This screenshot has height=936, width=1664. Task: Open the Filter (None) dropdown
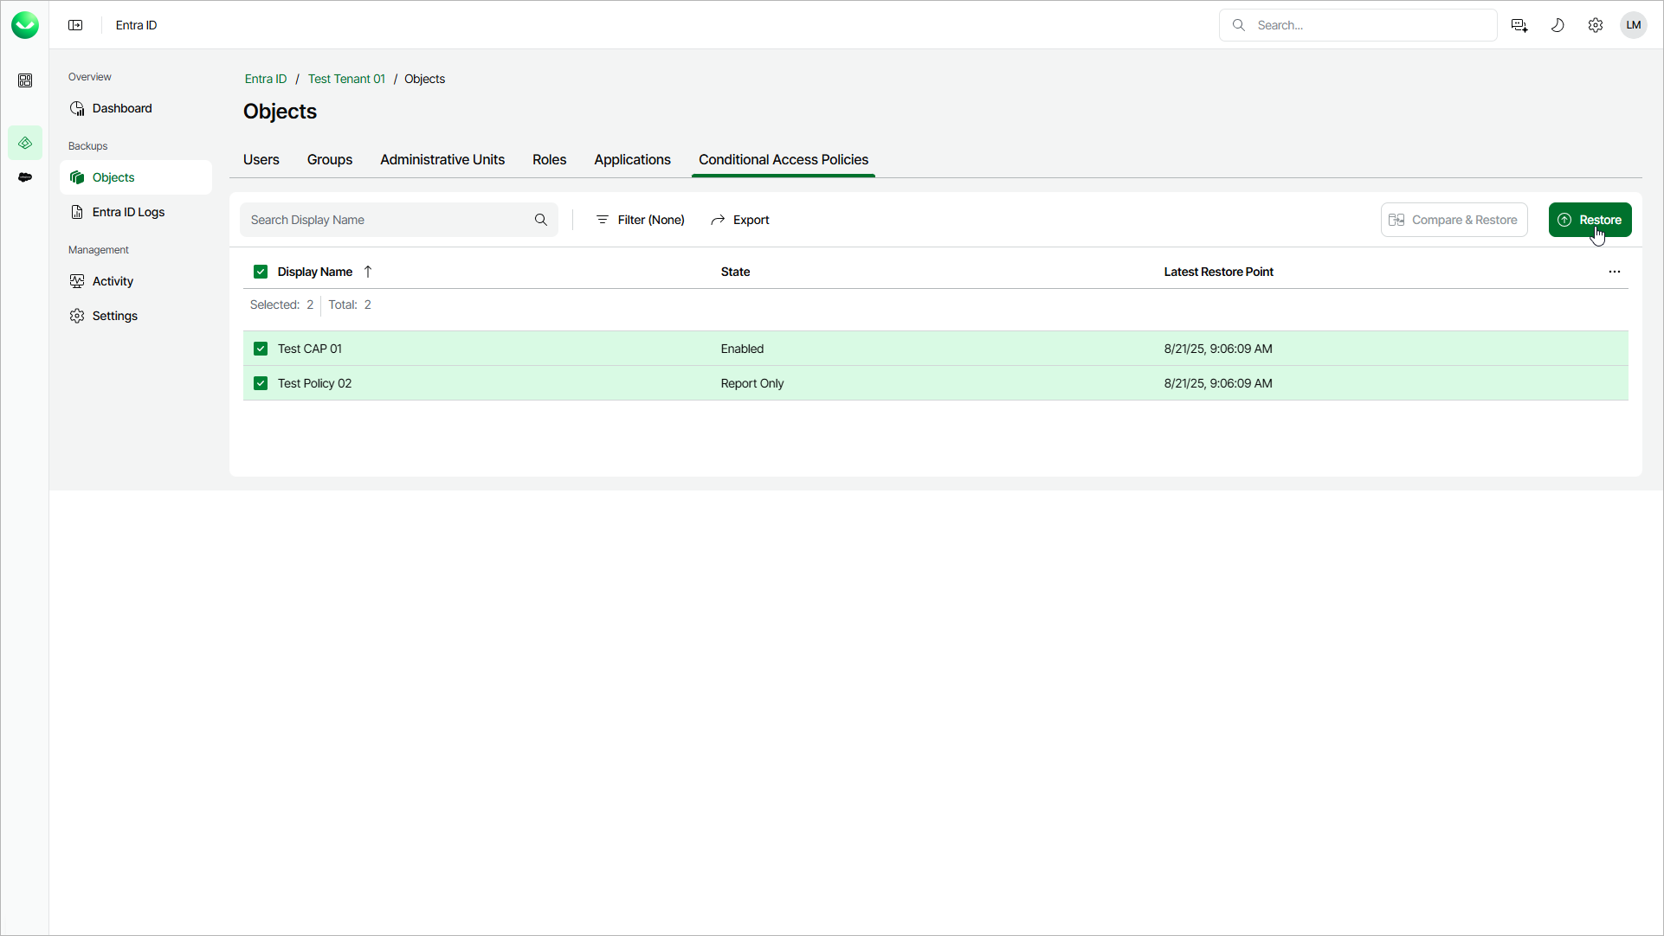[641, 220]
